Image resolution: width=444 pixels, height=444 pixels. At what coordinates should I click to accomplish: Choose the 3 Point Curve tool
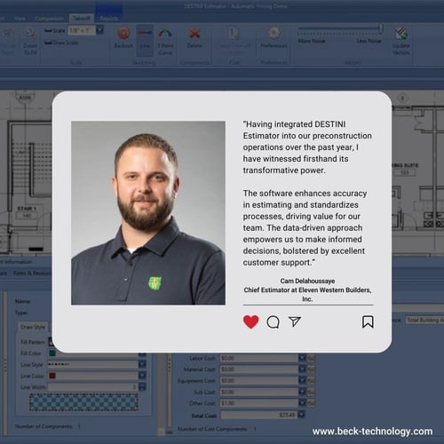165,34
